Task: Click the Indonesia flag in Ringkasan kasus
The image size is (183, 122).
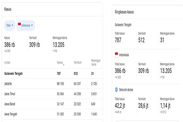Action: [x=116, y=55]
